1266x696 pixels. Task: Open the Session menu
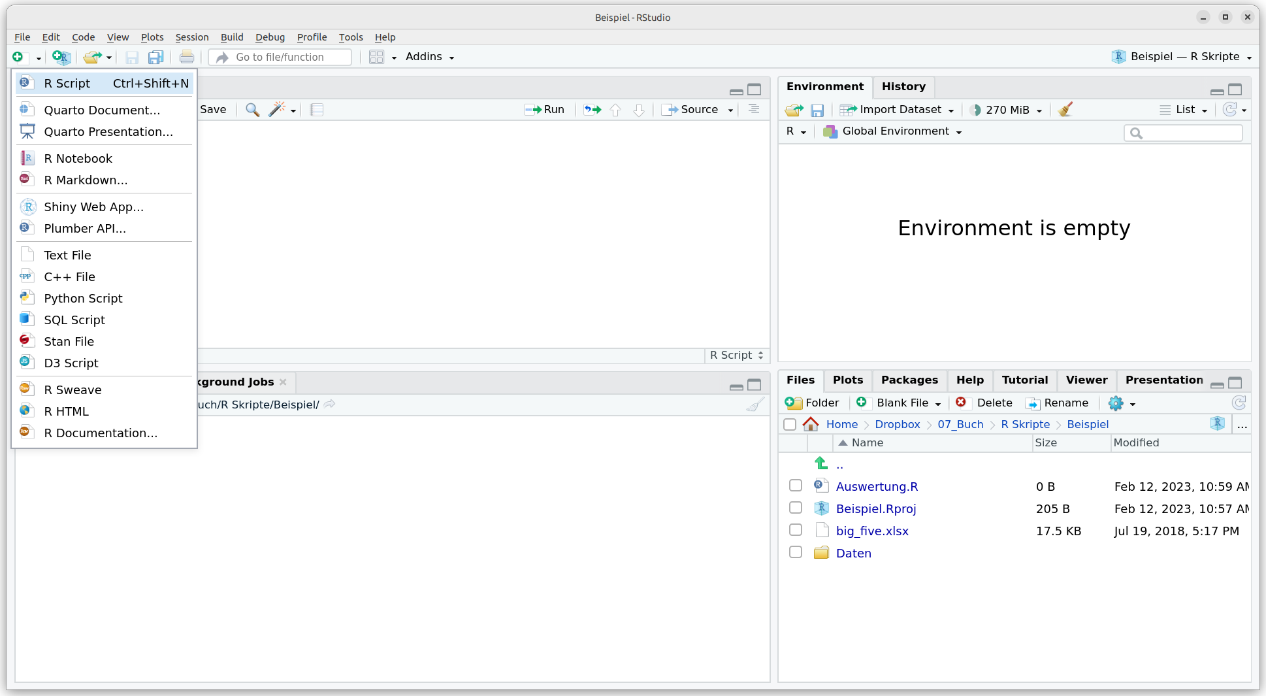pos(191,37)
